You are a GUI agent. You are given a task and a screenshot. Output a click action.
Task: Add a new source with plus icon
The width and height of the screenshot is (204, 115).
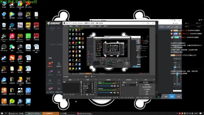click(81, 95)
